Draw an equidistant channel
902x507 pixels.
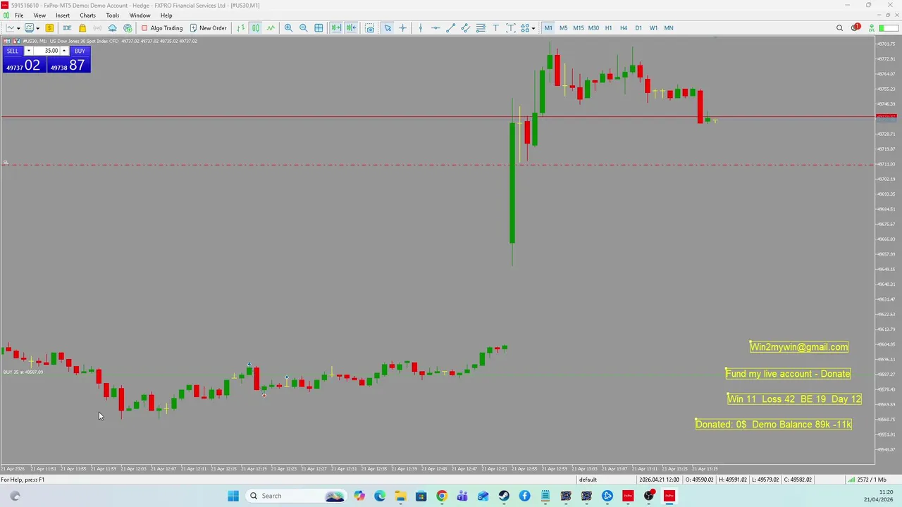[x=466, y=28]
